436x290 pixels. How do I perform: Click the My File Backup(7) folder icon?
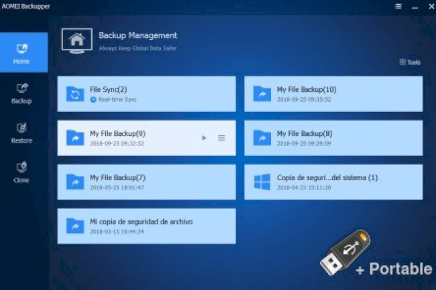(72, 182)
